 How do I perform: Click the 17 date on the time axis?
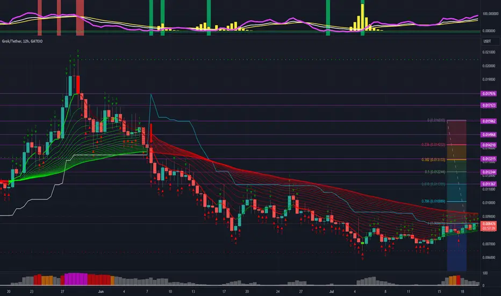coord(224,292)
